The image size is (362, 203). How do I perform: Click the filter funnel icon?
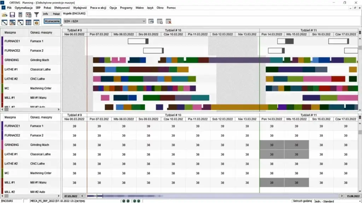(x=36, y=15)
